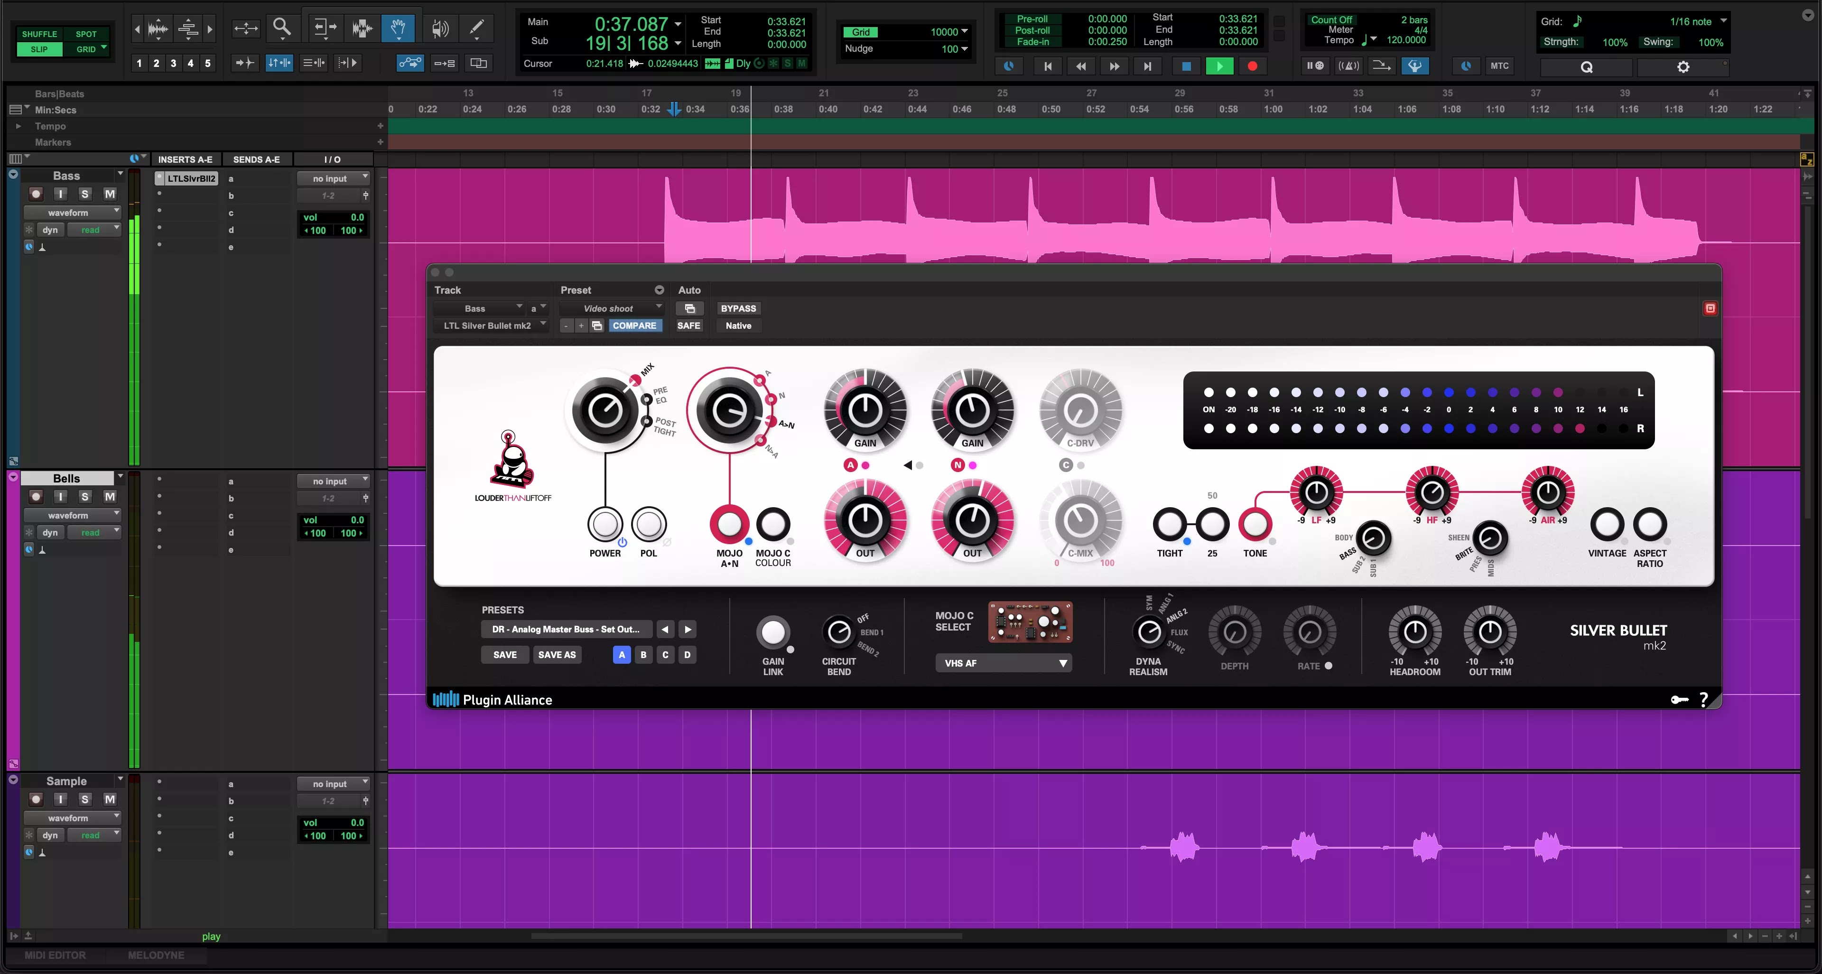Select the Zoomer magnifier tool
Image resolution: width=1822 pixels, height=974 pixels.
click(281, 28)
